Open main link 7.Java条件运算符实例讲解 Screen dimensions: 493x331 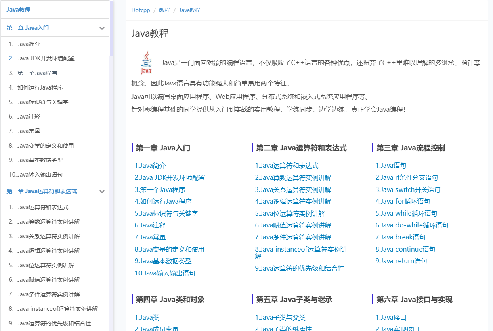[293, 237]
